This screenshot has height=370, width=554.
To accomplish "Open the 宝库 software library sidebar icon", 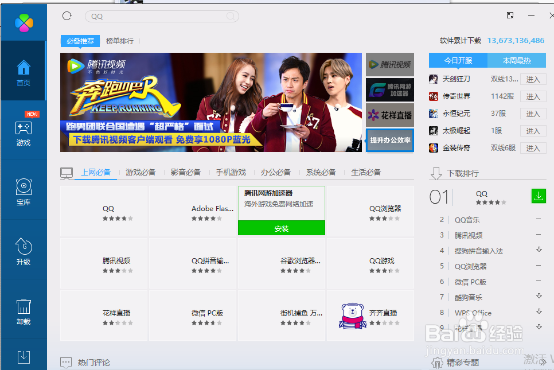I will point(23,190).
